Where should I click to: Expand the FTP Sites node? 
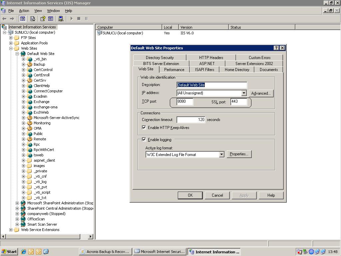11,38
